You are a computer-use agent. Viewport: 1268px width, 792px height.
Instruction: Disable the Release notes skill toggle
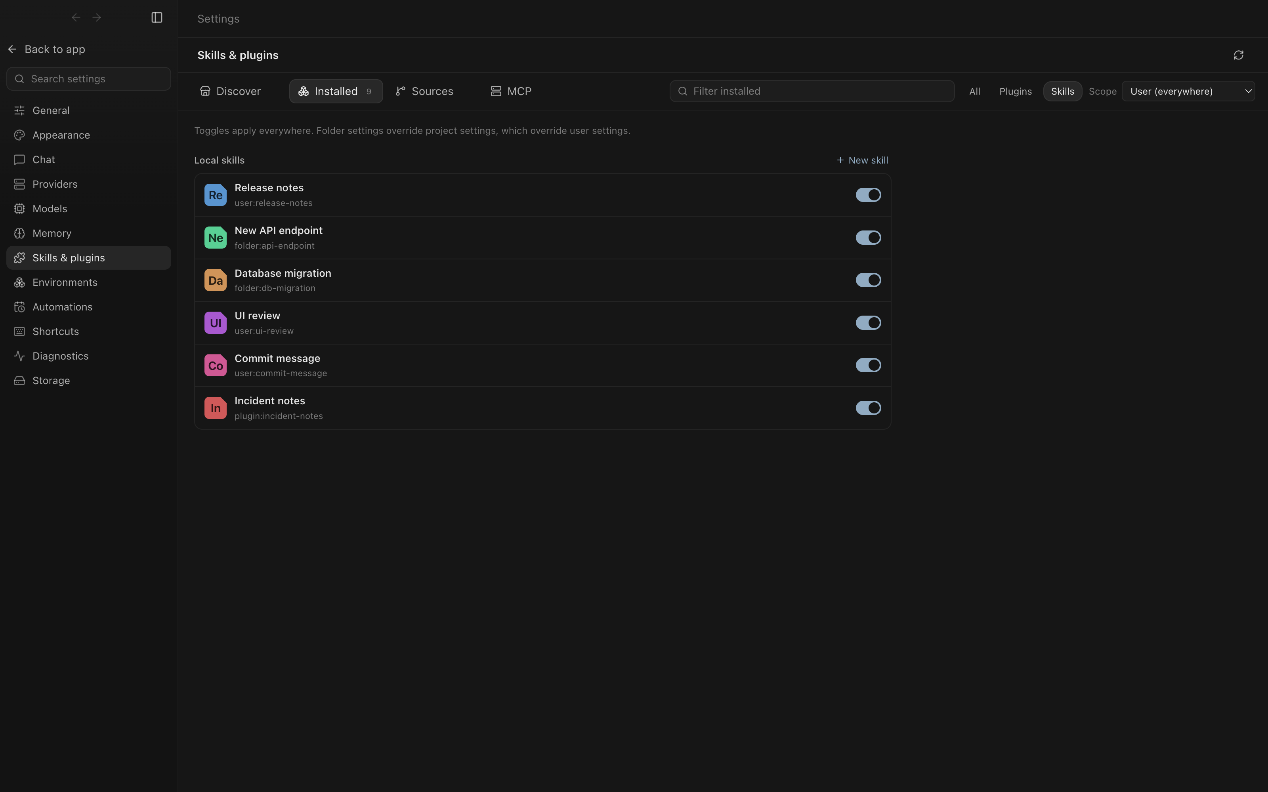(x=868, y=195)
